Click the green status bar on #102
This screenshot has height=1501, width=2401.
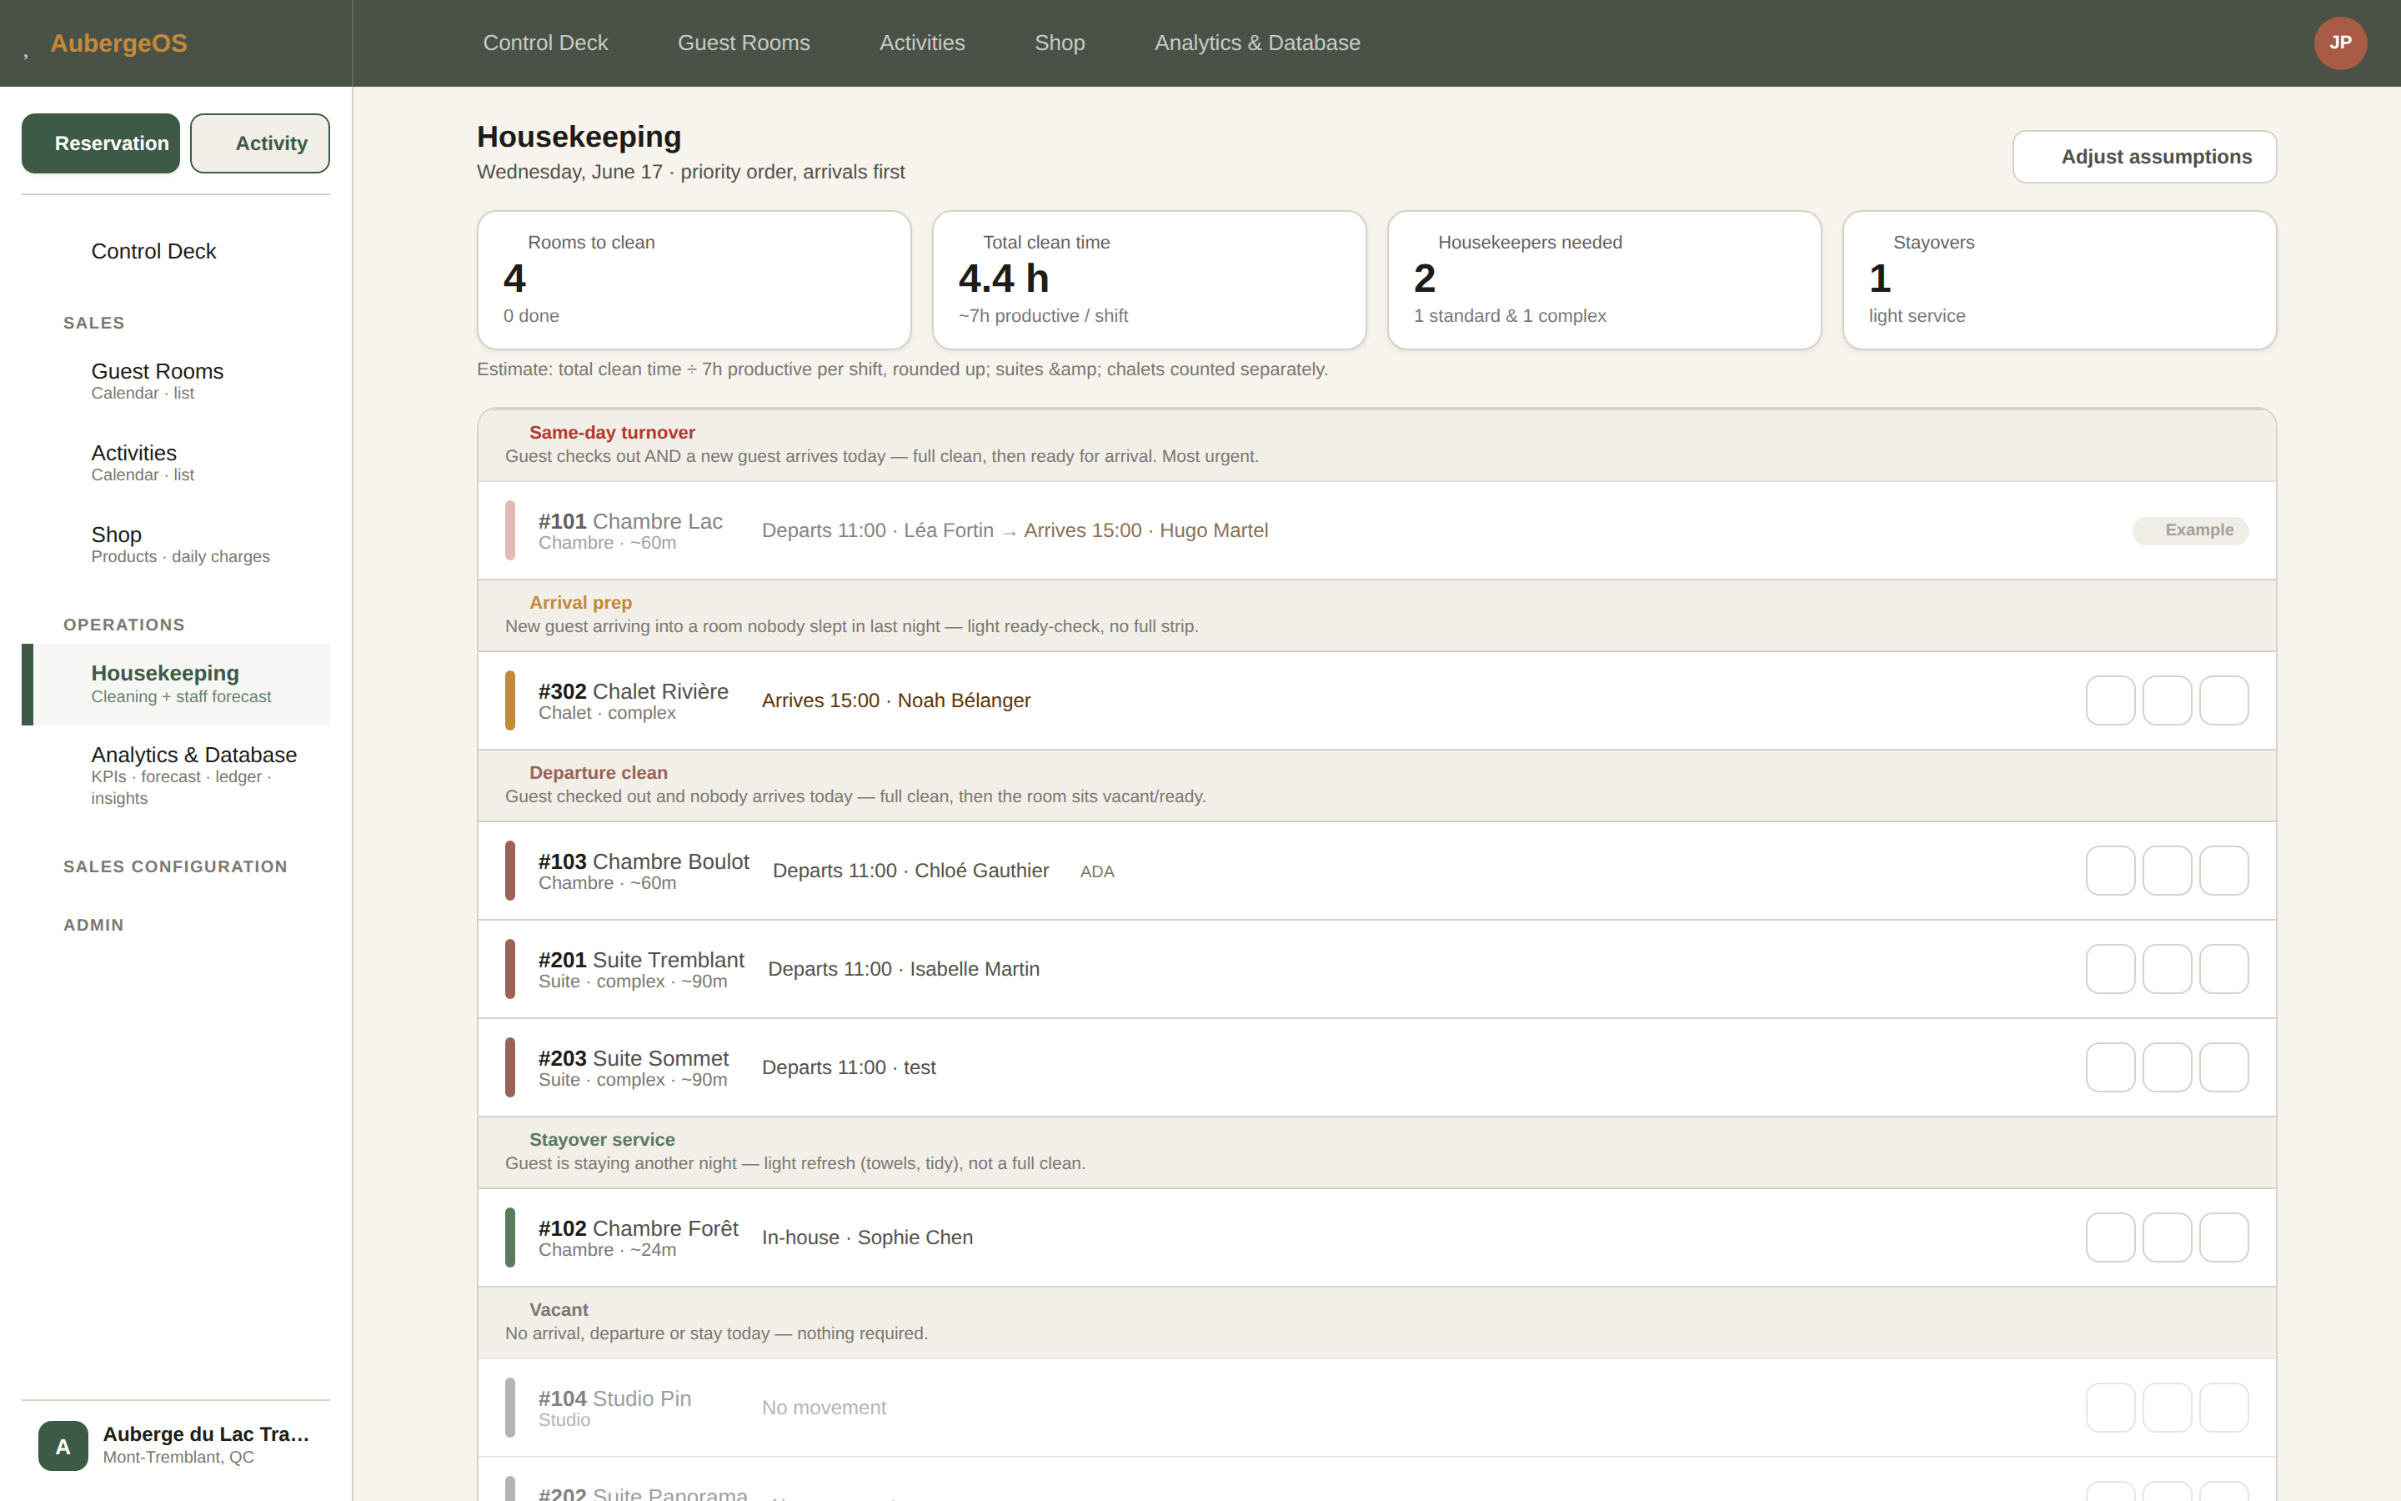[x=510, y=1237]
